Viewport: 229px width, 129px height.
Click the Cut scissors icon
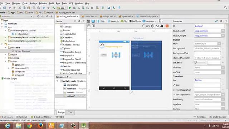coord(20,8)
